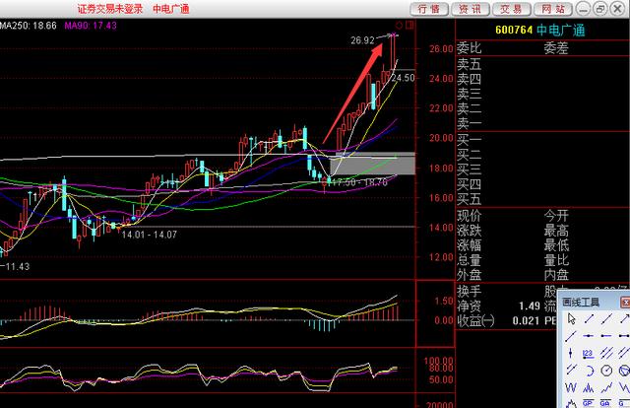630x408 pixels.
Task: Choose the third top-row line tool in 画线工具
Action: (x=606, y=319)
